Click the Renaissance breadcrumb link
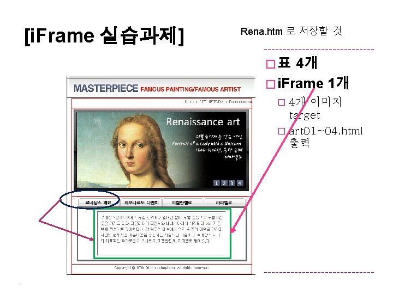The width and height of the screenshot is (393, 294). point(240,101)
